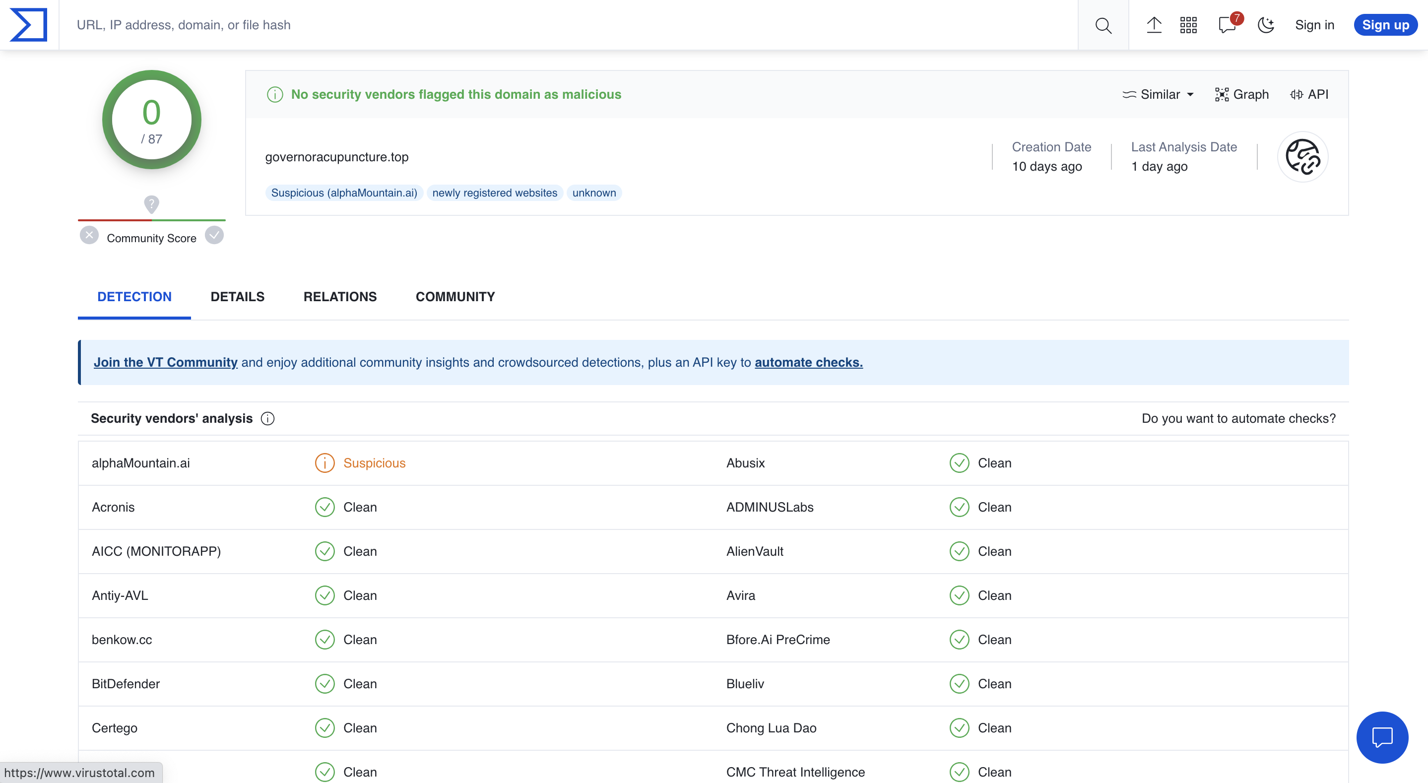
Task: Switch to the DETECTION tab
Action: (x=134, y=297)
